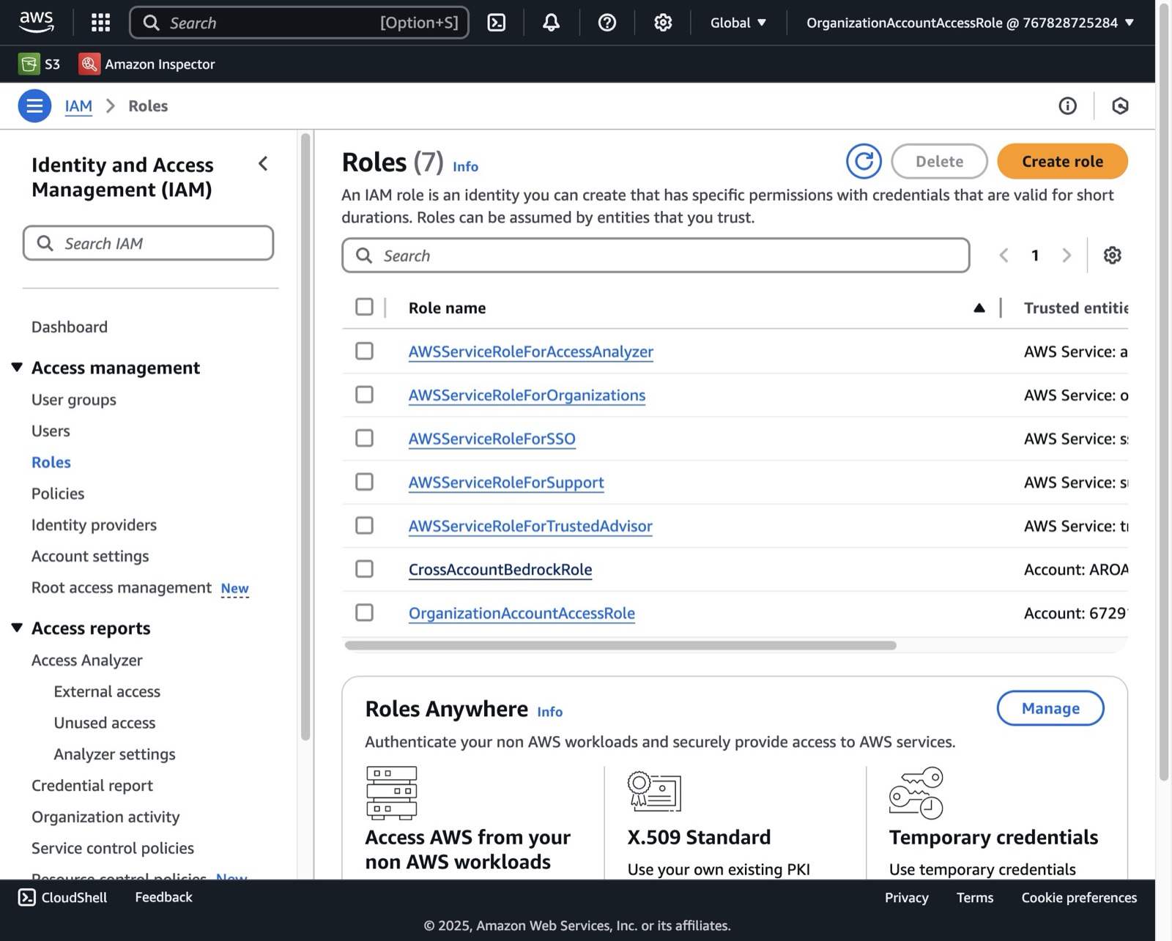Screen dimensions: 1172x941
Task: Click the AWS logo home icon
Action: tap(36, 22)
